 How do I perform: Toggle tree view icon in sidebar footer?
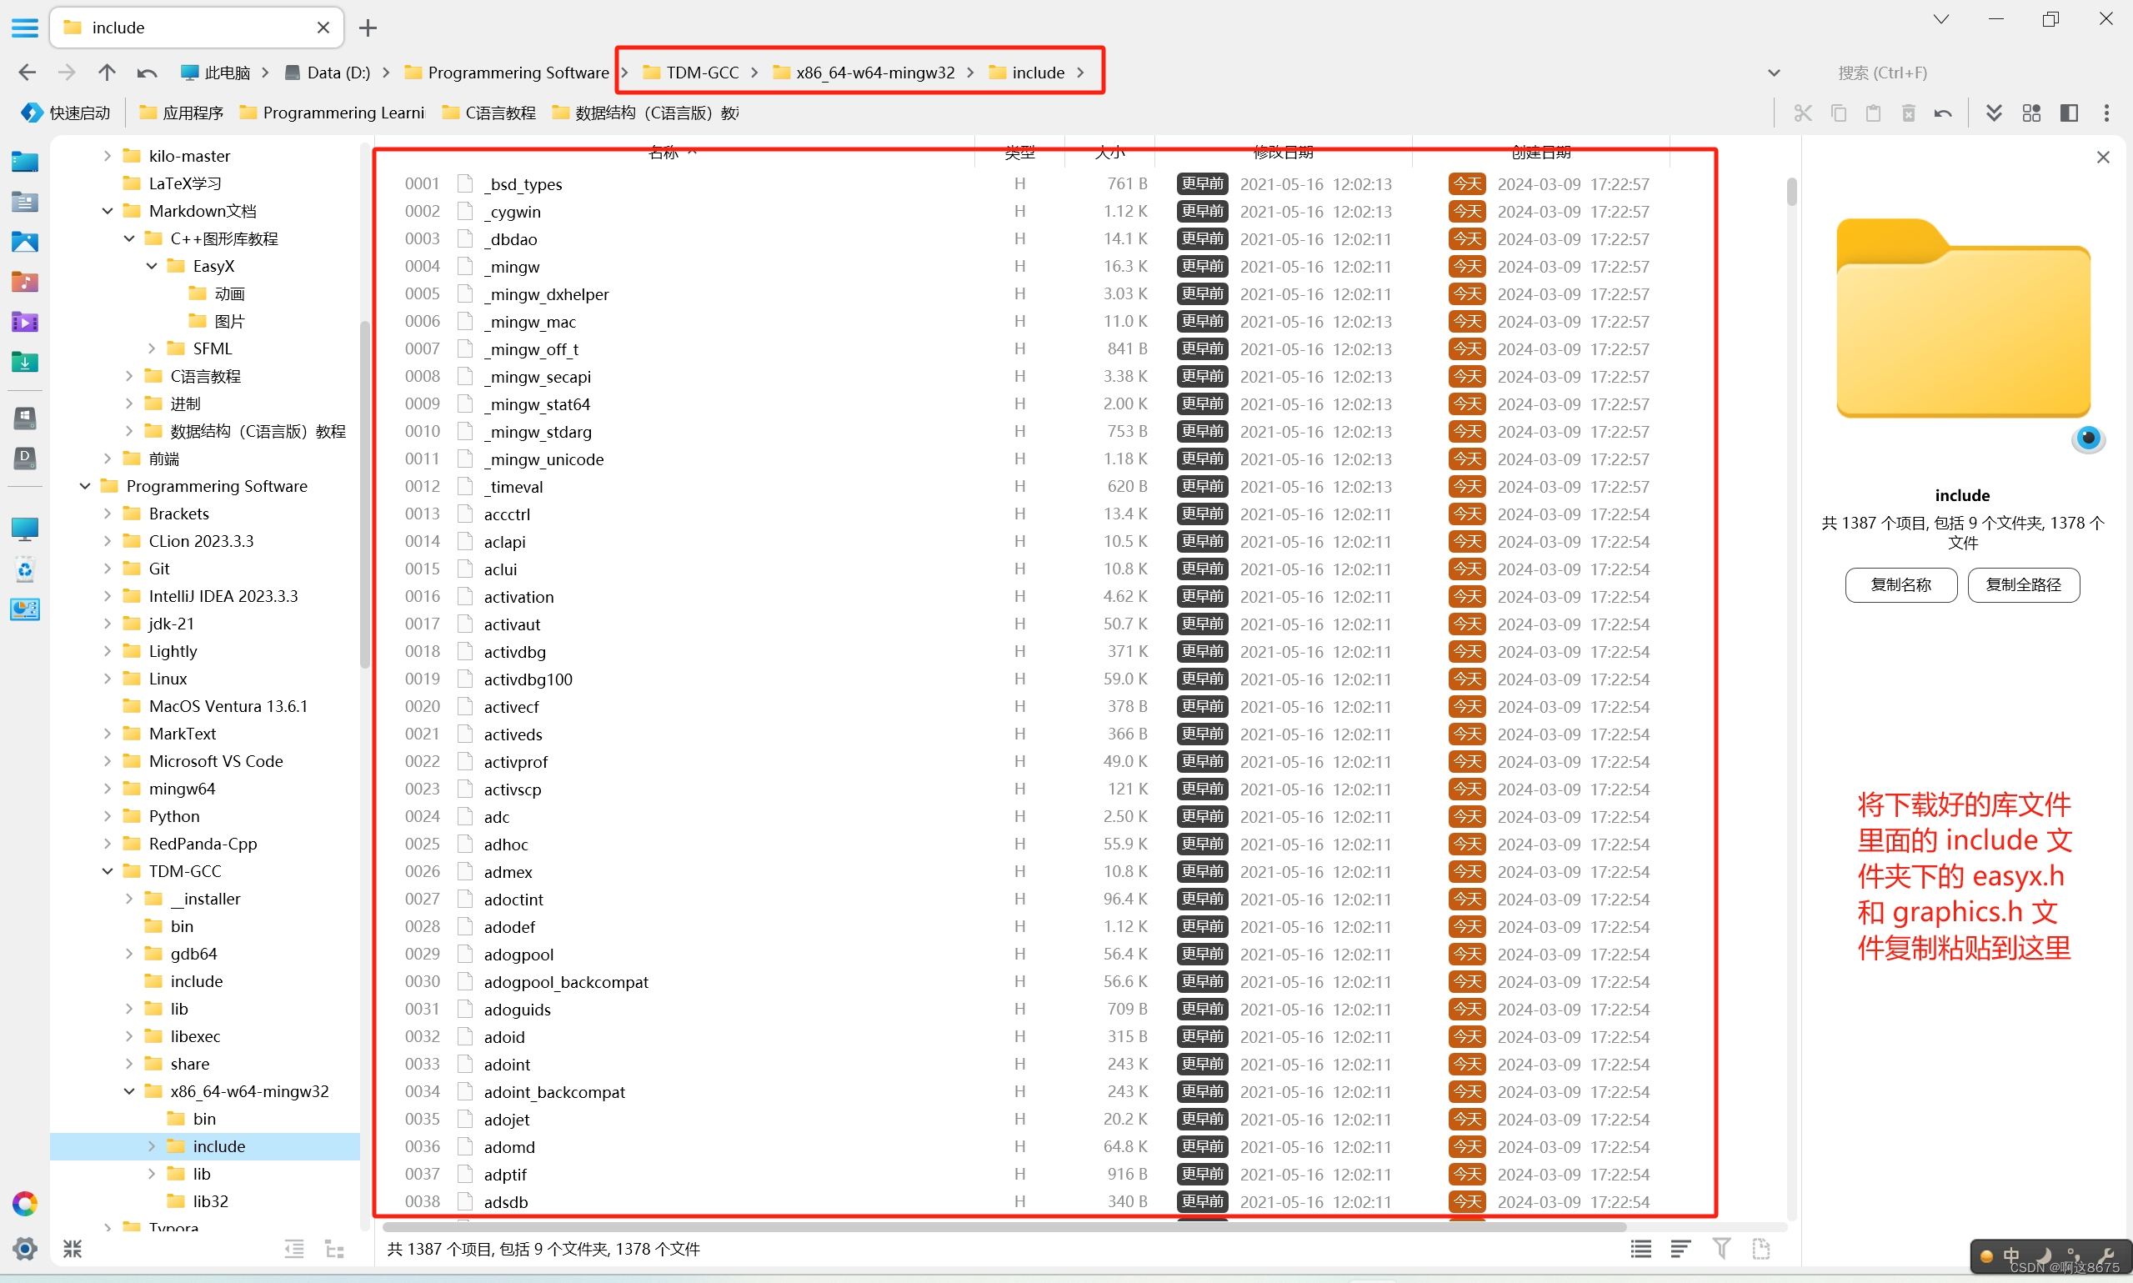click(x=334, y=1249)
